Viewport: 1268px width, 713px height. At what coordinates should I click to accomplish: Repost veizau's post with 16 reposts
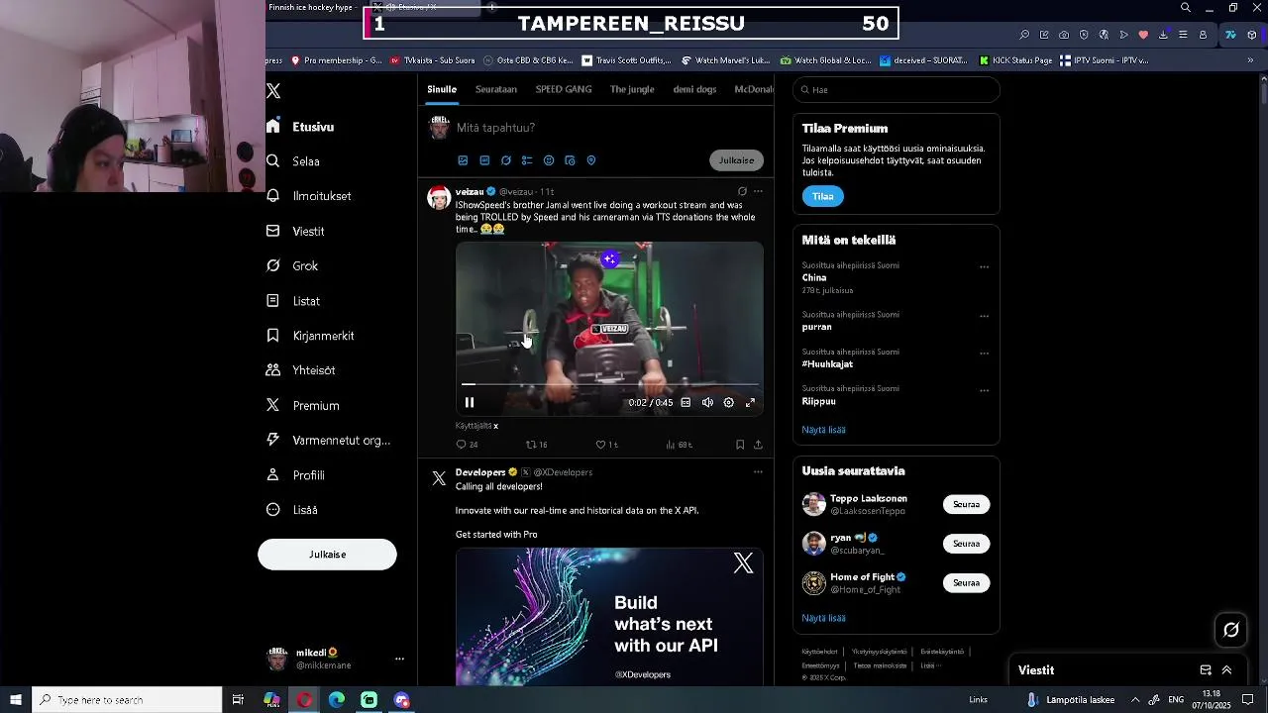536,445
